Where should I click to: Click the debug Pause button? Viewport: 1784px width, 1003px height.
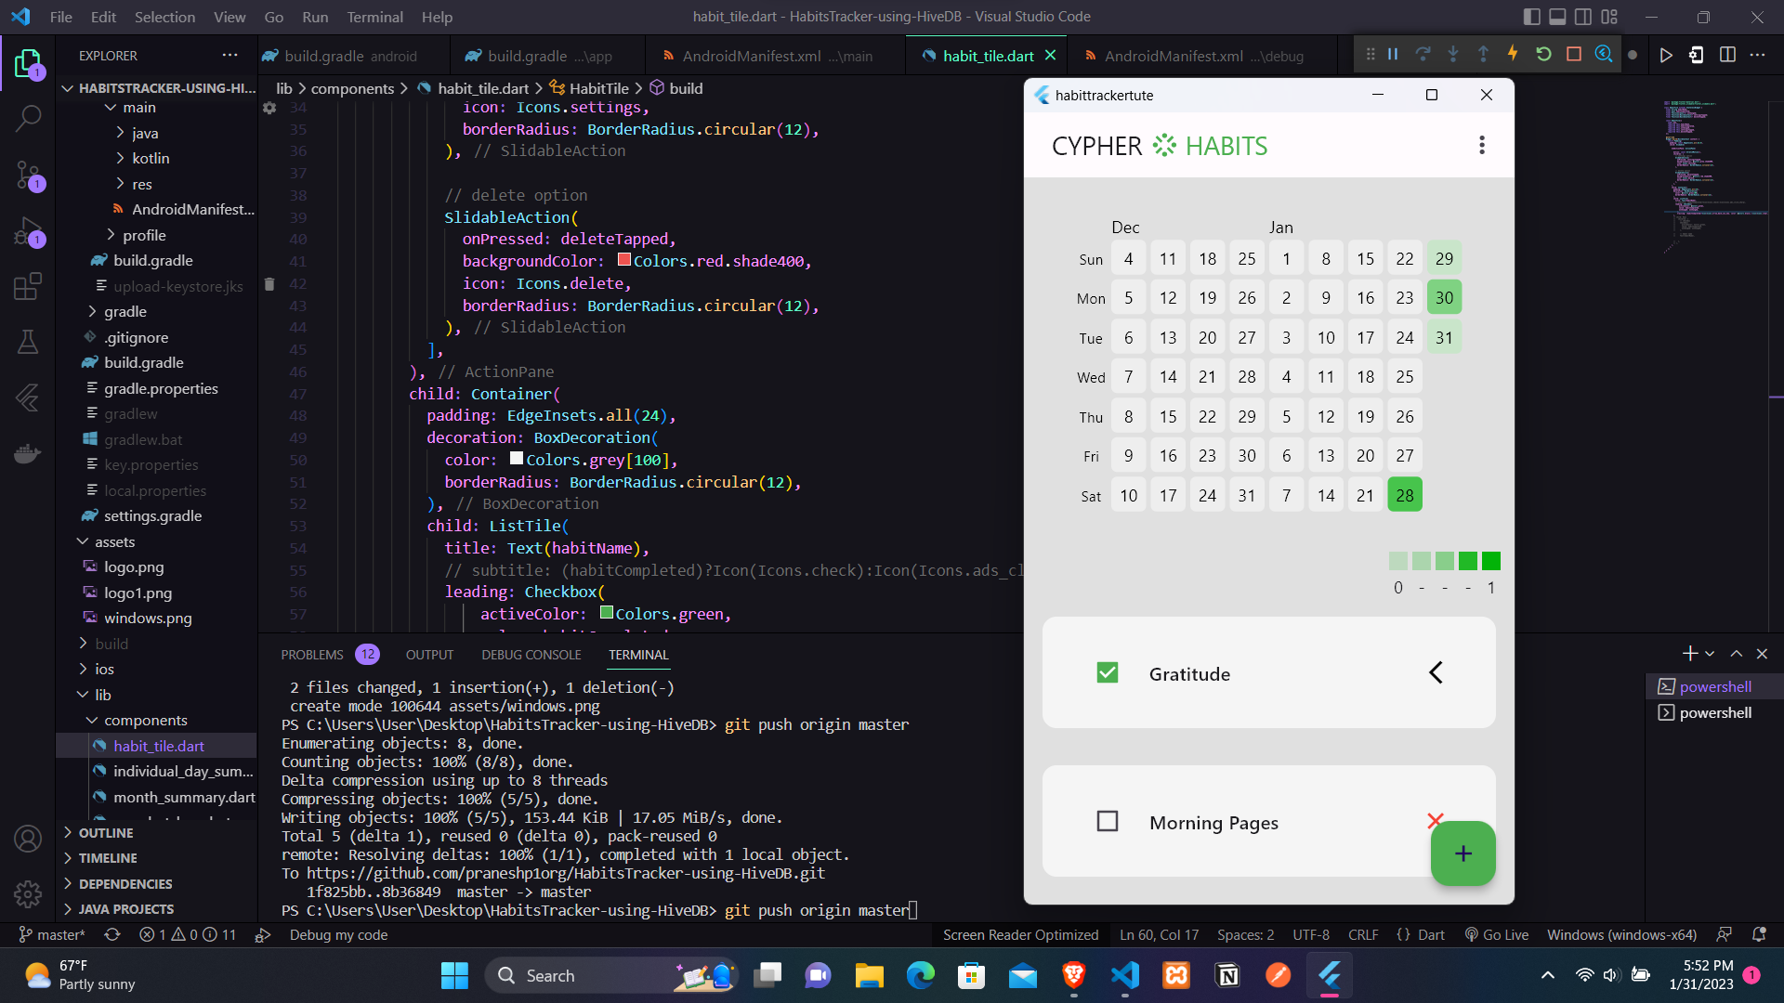tap(1393, 55)
